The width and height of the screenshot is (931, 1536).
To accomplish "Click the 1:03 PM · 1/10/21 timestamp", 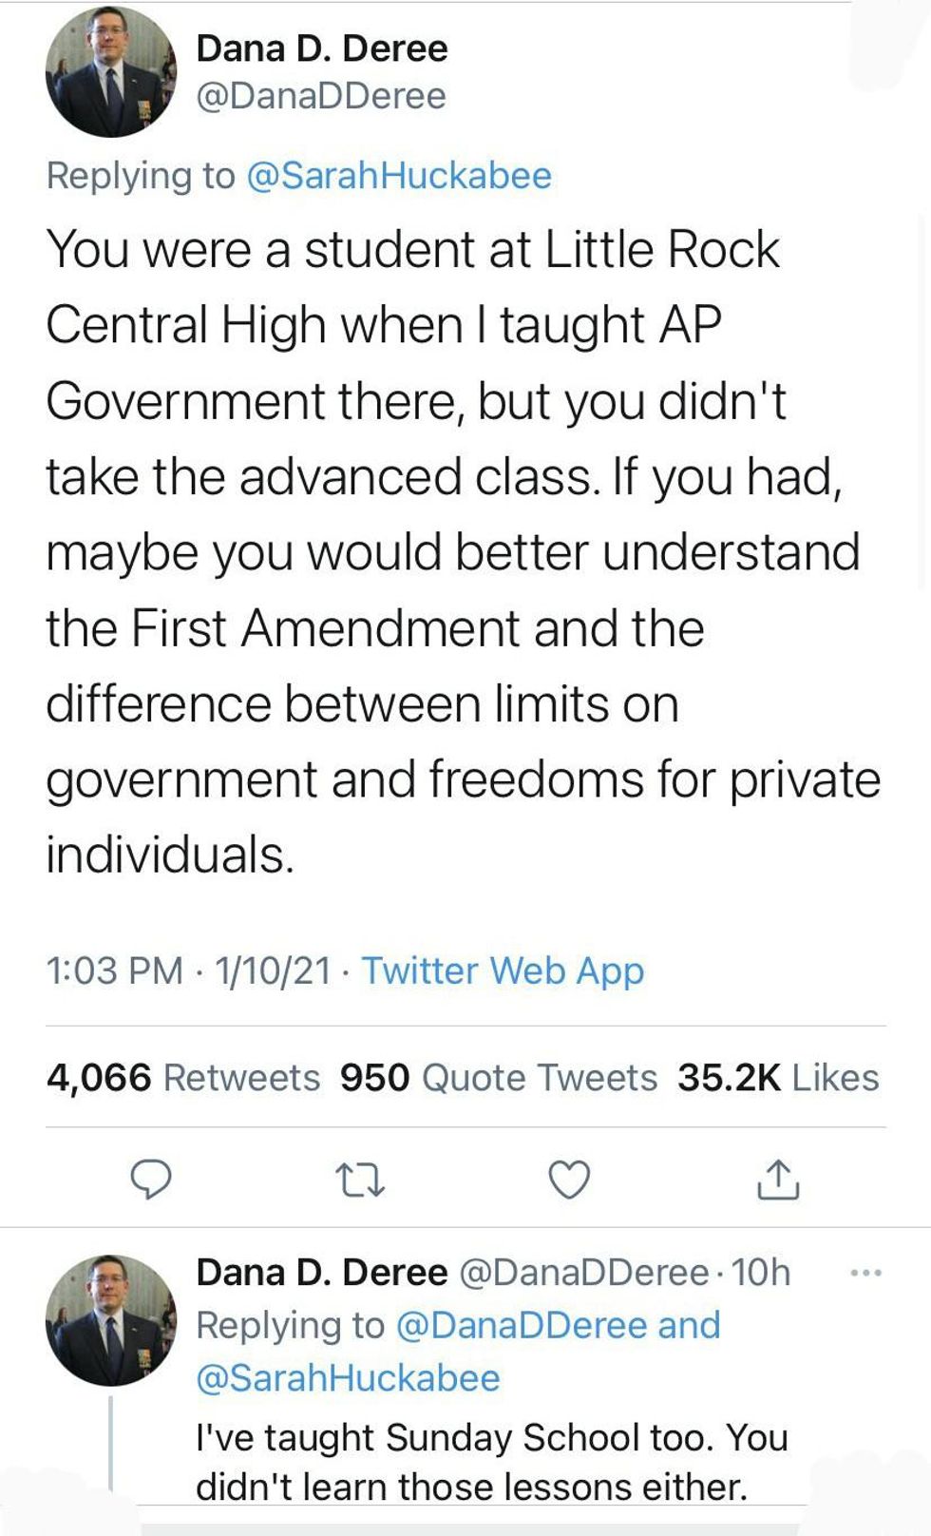I will (x=188, y=970).
